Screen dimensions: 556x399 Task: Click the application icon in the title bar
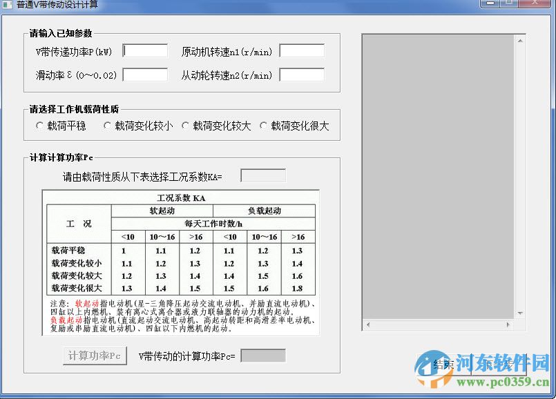click(7, 5)
